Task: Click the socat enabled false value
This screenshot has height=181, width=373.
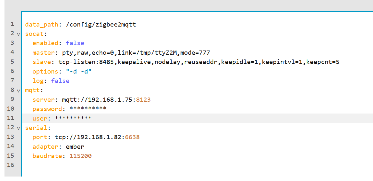Action: [x=75, y=43]
